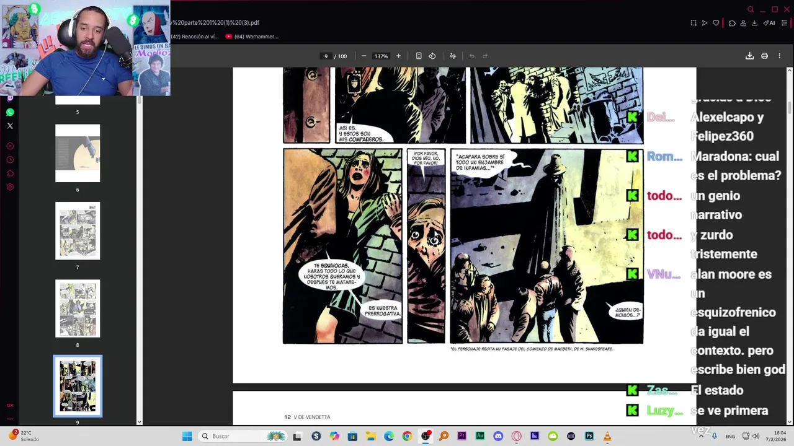Click the redo arrow in PDF toolbar

(x=485, y=56)
